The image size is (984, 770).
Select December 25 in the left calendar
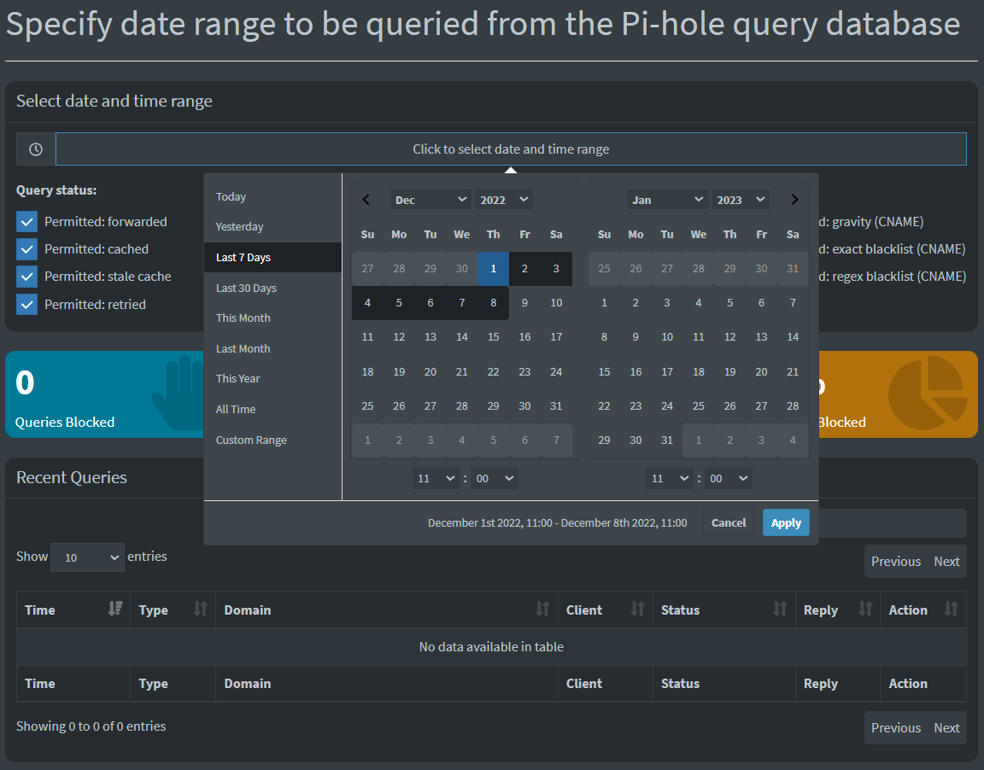pyautogui.click(x=368, y=406)
